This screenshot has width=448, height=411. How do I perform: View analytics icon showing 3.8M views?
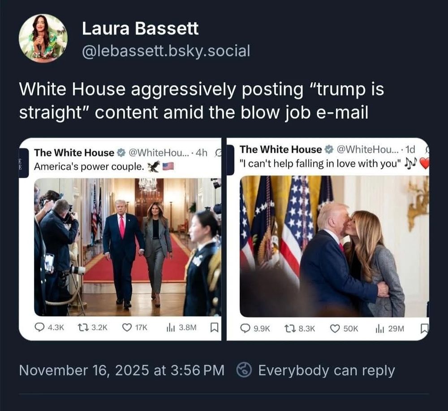click(x=171, y=328)
